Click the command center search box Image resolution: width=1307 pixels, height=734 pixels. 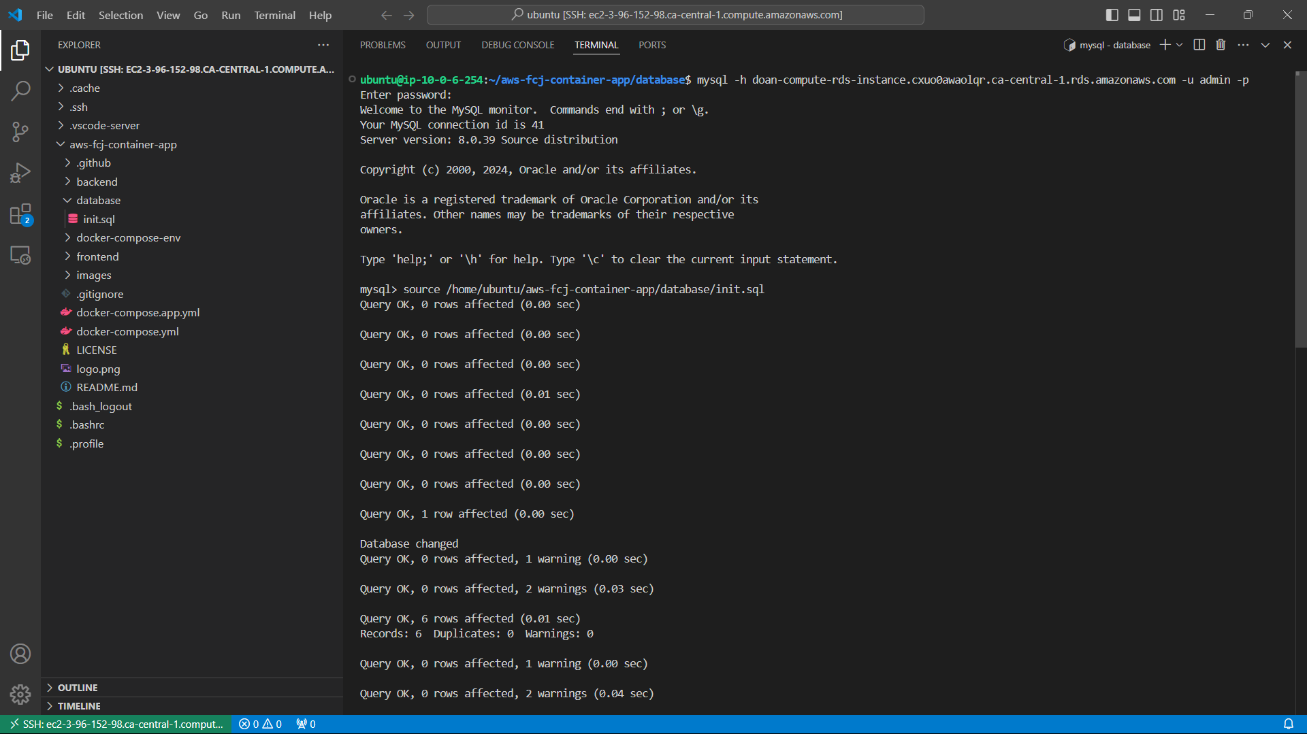coord(675,15)
